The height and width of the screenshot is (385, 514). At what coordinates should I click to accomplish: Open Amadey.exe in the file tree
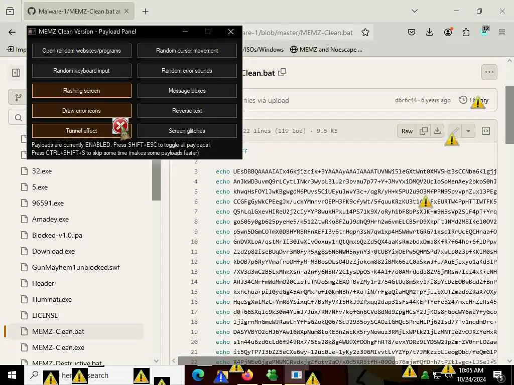tap(50, 219)
